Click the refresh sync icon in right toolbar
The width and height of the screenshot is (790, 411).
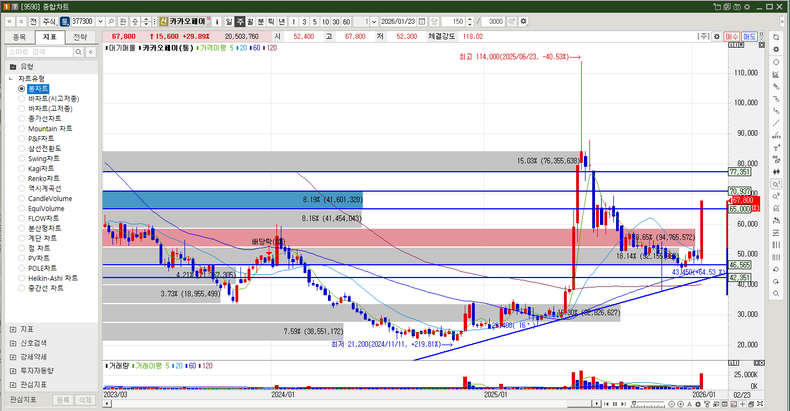776,37
